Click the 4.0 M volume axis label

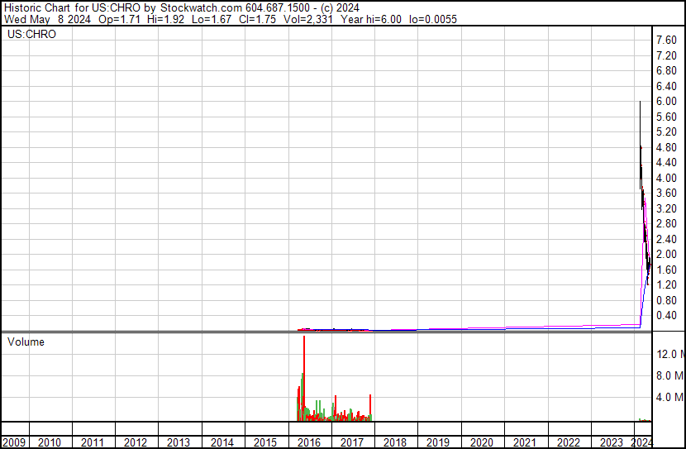point(670,397)
